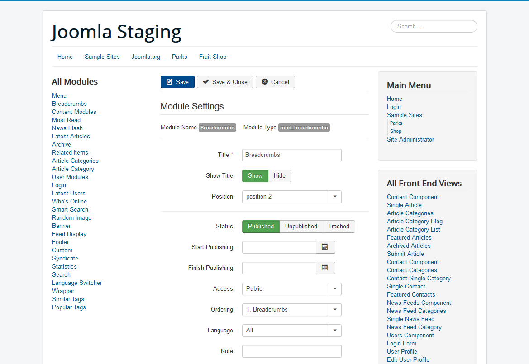Open Syndicate module link
The height and width of the screenshot is (364, 529).
(65, 259)
